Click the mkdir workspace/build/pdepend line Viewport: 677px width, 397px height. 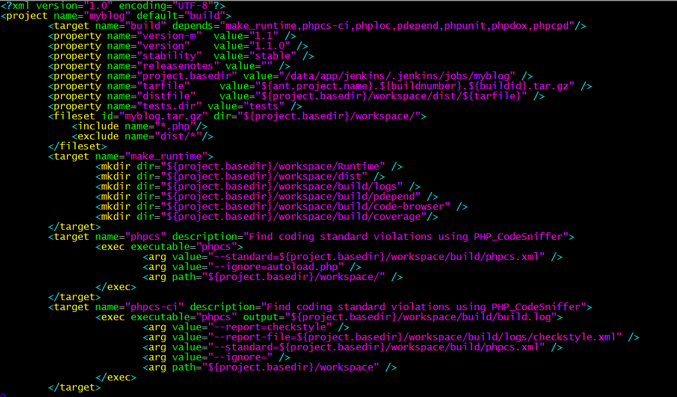pos(267,197)
